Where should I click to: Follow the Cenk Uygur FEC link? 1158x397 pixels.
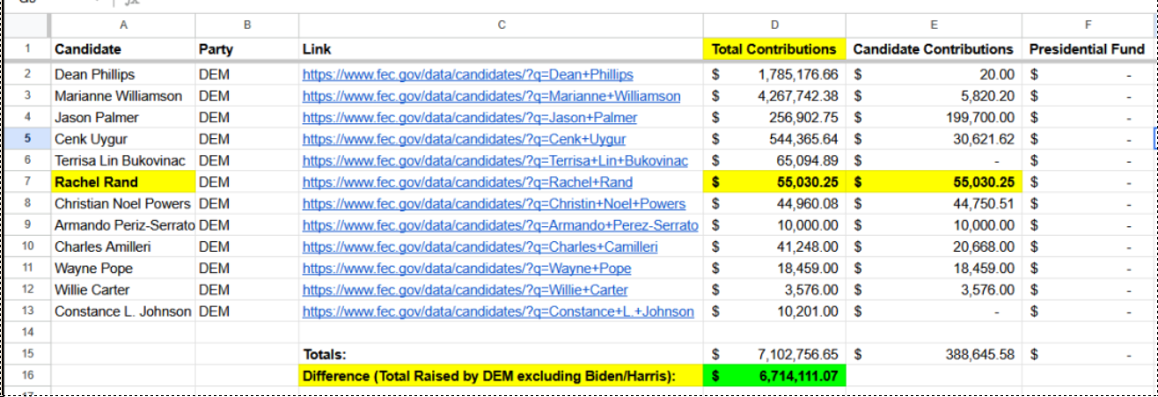coord(464,139)
